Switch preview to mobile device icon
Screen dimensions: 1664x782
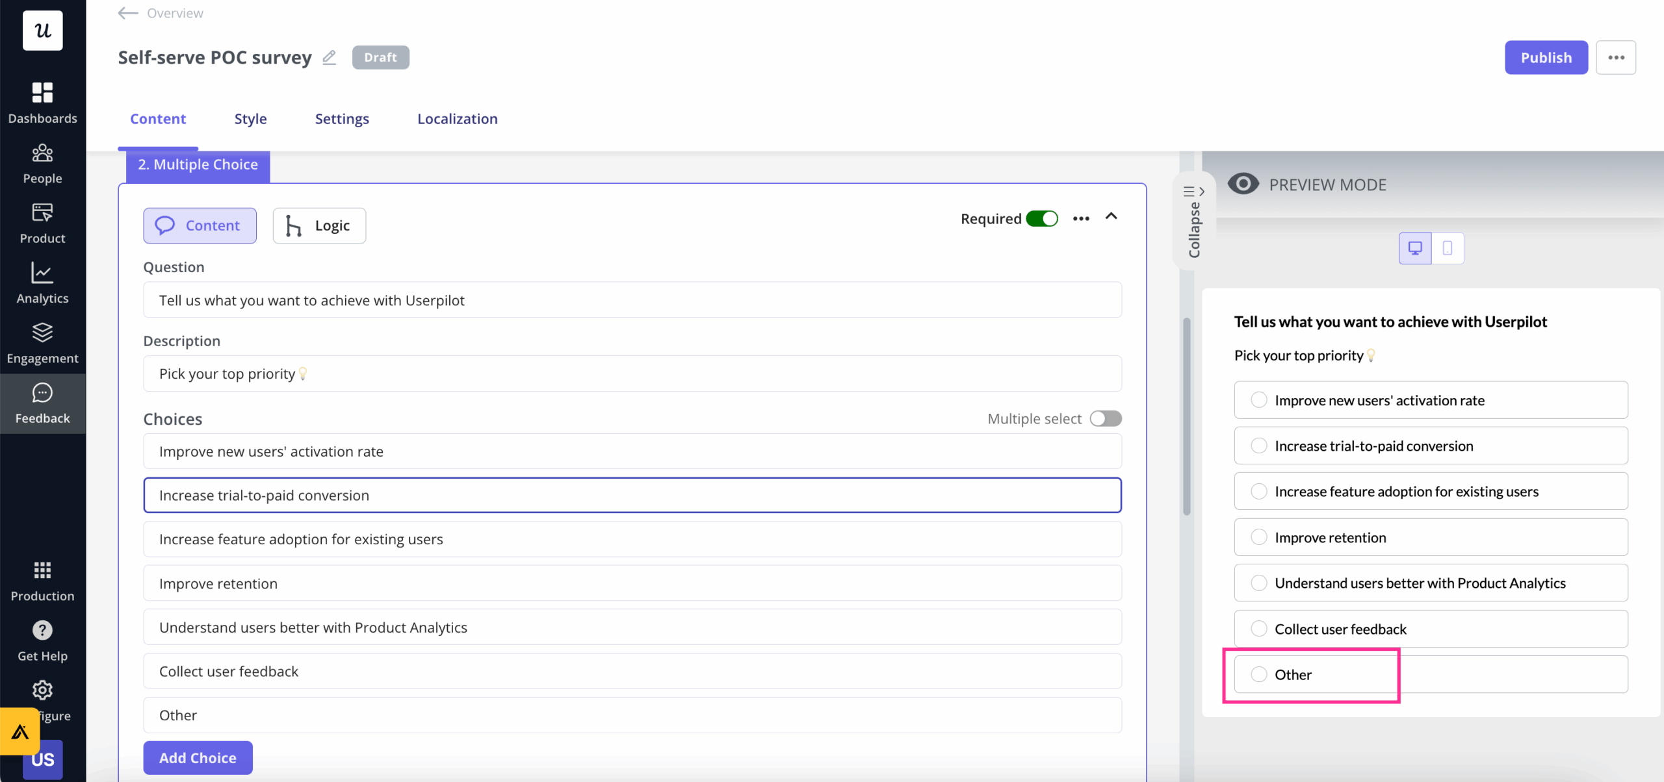(x=1448, y=248)
